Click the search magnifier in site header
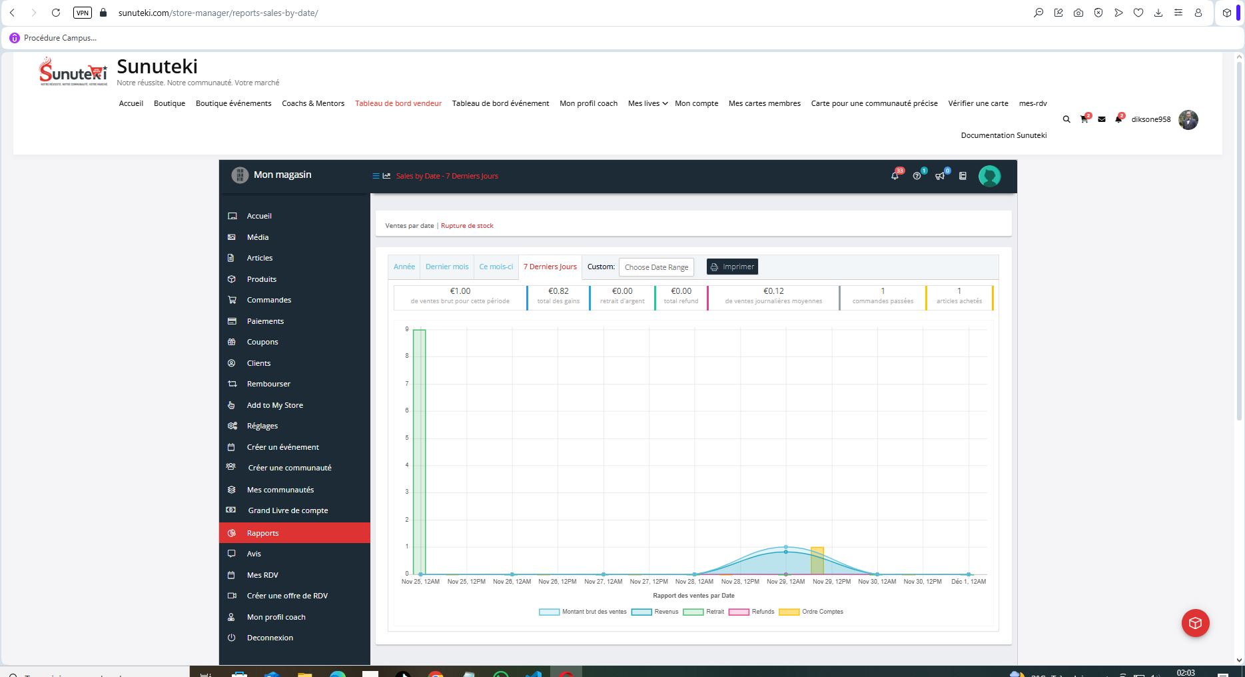The height and width of the screenshot is (677, 1245). pyautogui.click(x=1066, y=119)
